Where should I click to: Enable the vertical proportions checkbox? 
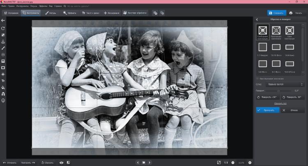pyautogui.click(x=257, y=78)
